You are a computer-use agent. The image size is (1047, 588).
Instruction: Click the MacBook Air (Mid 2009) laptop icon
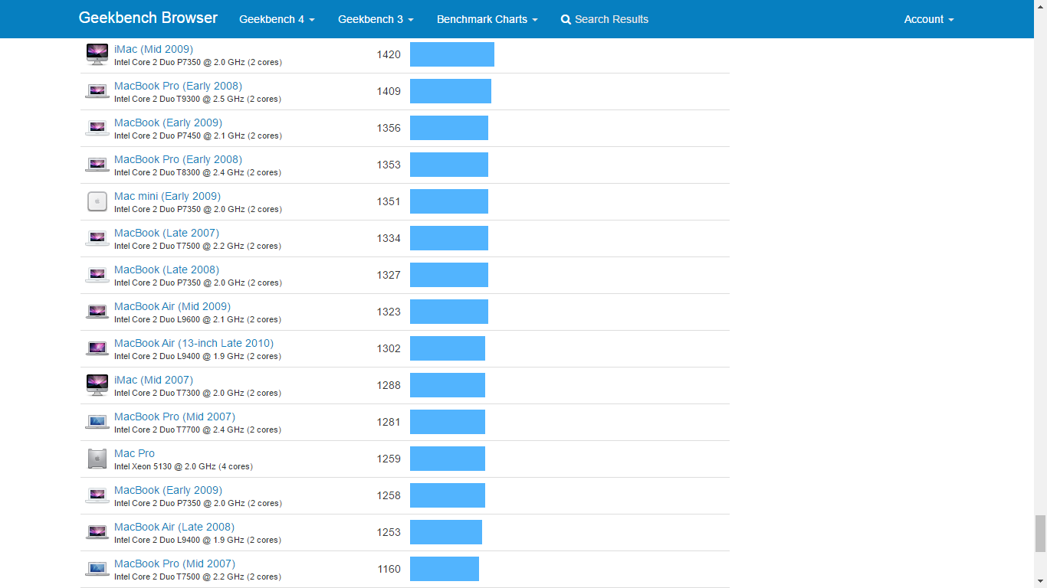97,312
